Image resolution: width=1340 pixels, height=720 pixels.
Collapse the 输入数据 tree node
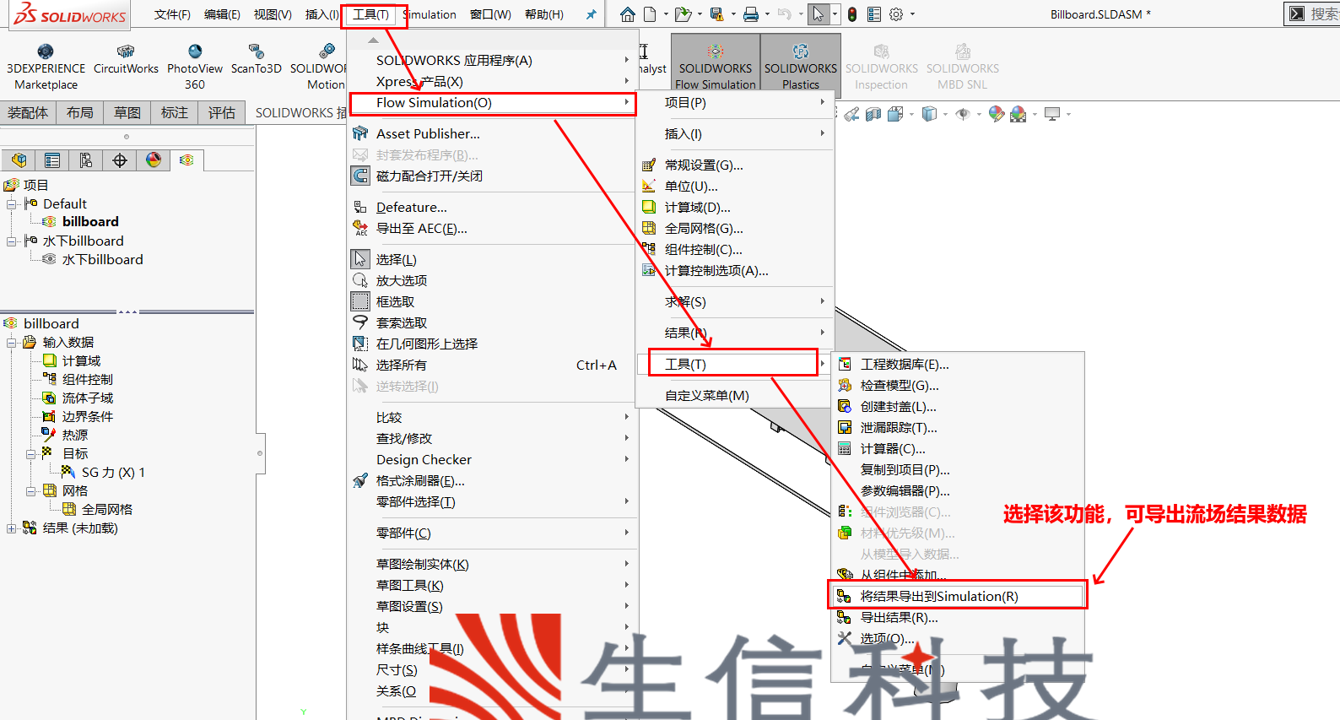click(12, 343)
